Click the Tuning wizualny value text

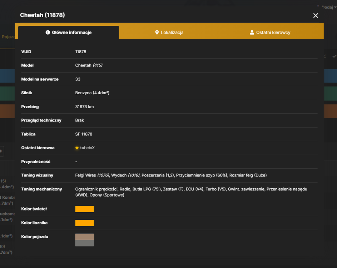171,175
